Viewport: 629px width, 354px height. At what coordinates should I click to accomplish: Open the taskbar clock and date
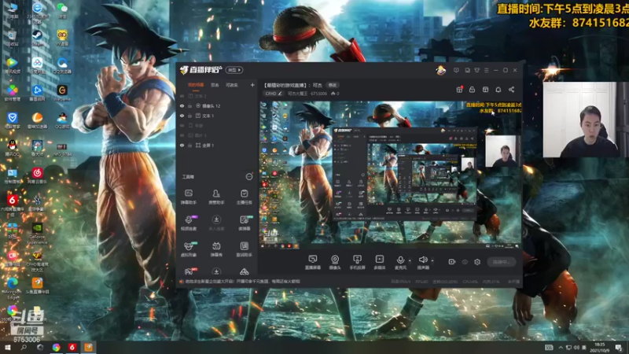(x=600, y=347)
